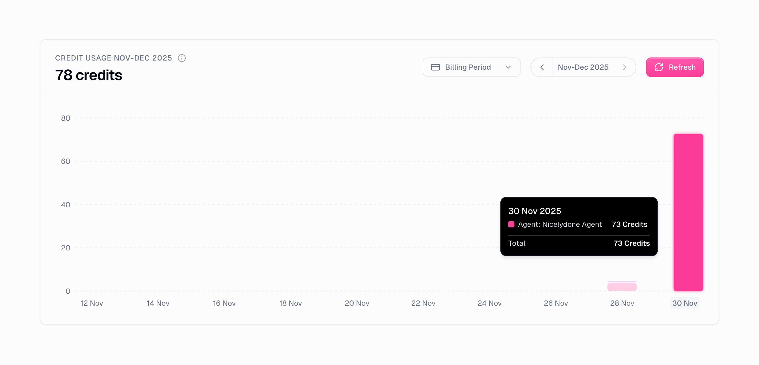Click the tall pink 30 Nov bar
759x365 pixels.
(x=688, y=212)
